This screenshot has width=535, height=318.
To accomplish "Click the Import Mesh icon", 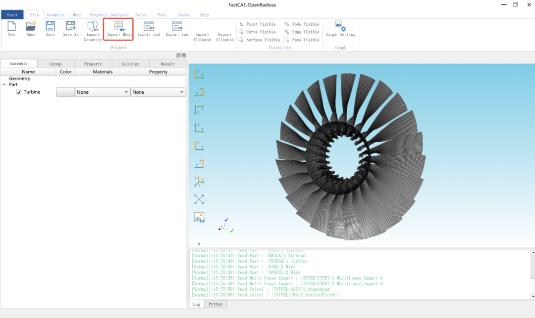I will point(118,26).
